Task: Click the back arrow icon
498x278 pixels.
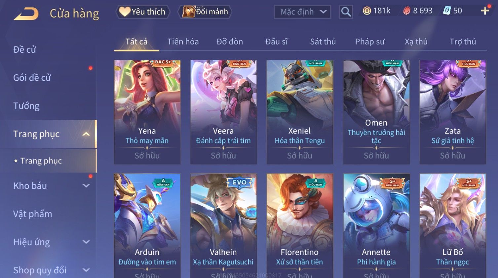Action: [x=26, y=14]
